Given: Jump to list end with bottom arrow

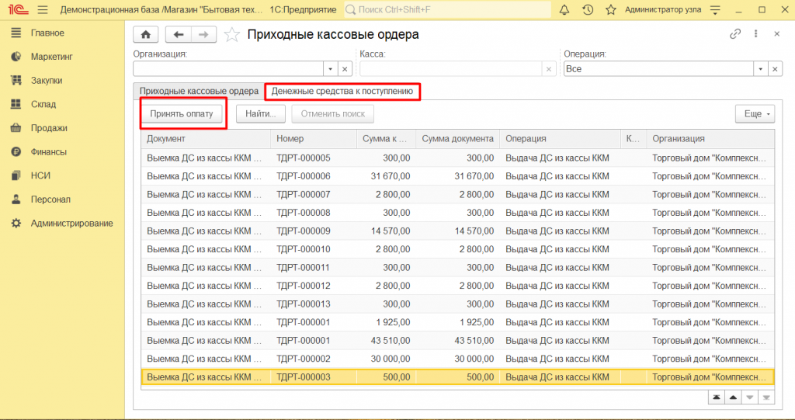Looking at the screenshot, I should tap(766, 397).
